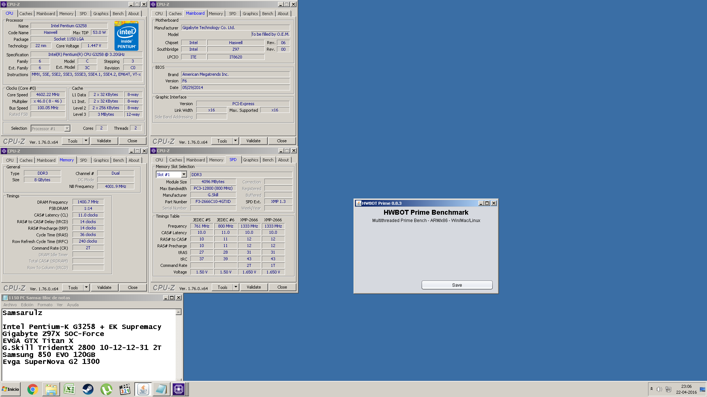Click Save in HWBOT Prime Benchmark
This screenshot has height=397, width=707.
click(x=457, y=285)
